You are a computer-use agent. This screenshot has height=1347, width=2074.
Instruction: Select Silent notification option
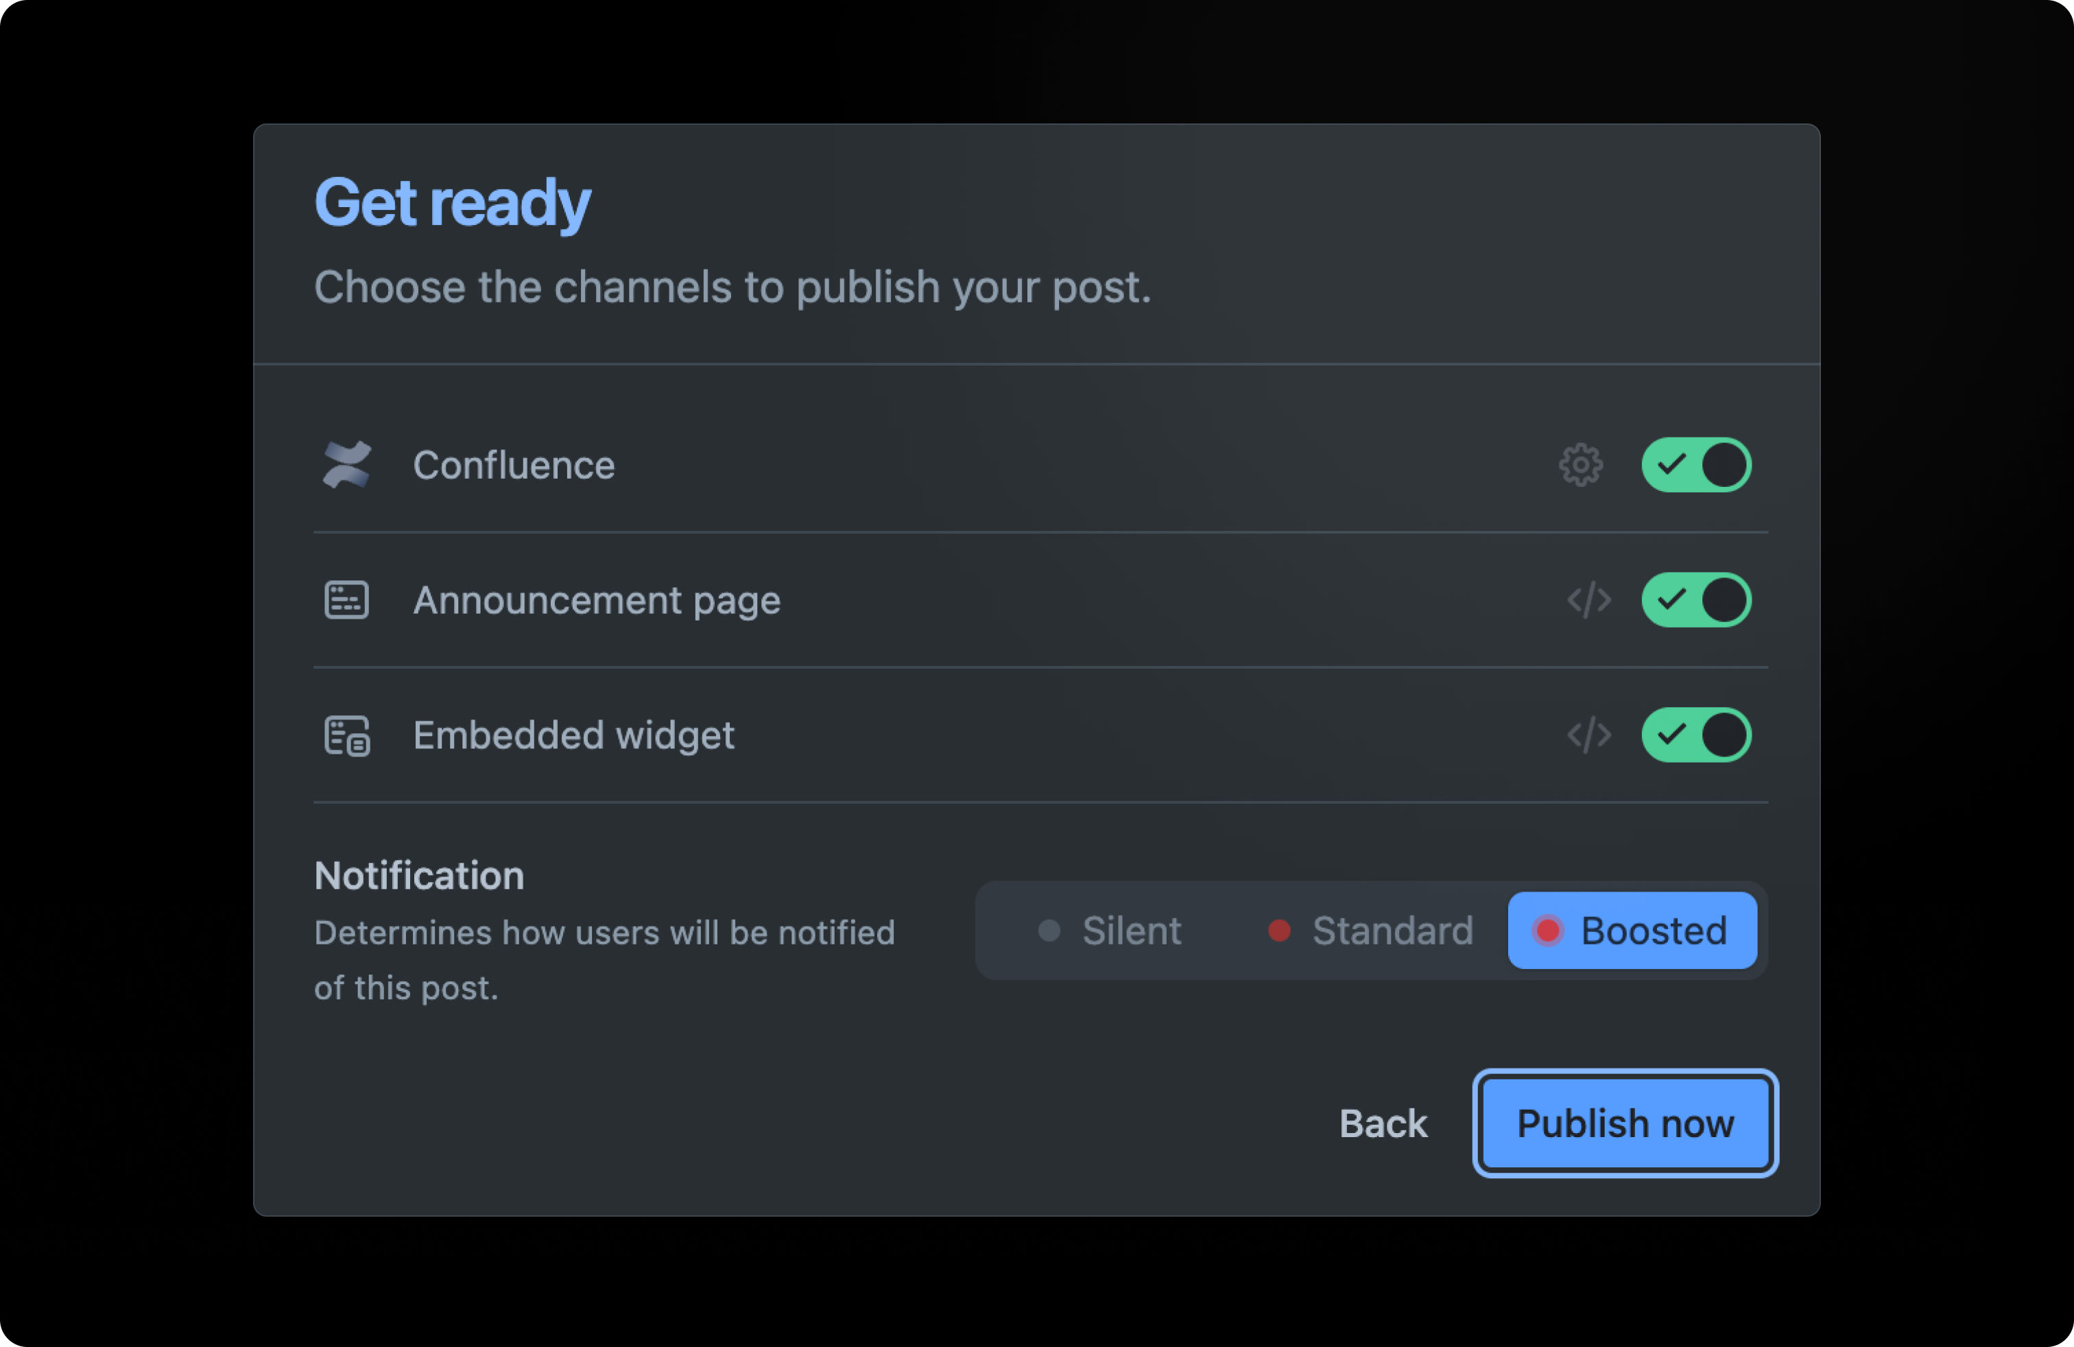click(1110, 931)
